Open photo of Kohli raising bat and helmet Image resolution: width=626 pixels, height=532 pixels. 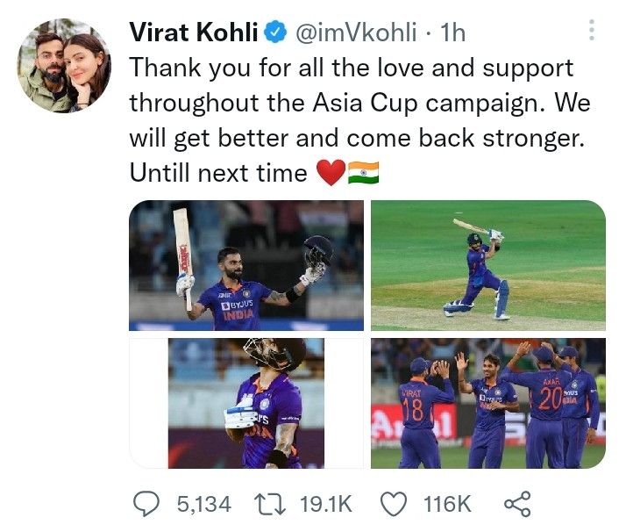pyautogui.click(x=245, y=265)
